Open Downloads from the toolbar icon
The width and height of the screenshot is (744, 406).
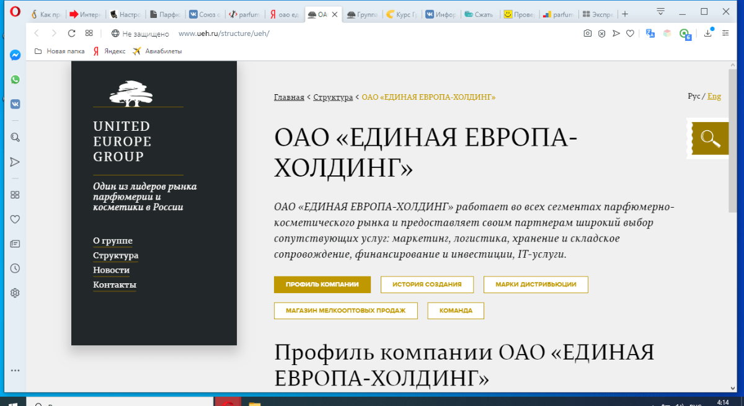[707, 33]
